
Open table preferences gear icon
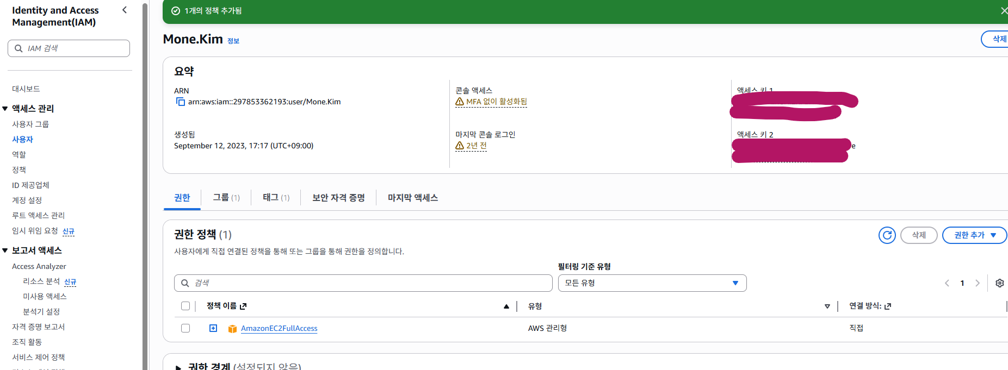tap(999, 283)
